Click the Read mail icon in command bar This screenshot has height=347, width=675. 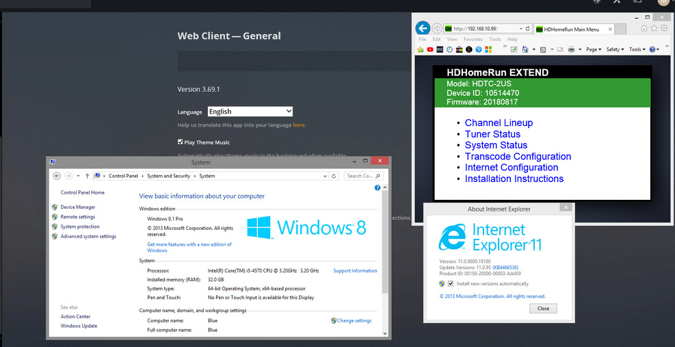coord(560,49)
